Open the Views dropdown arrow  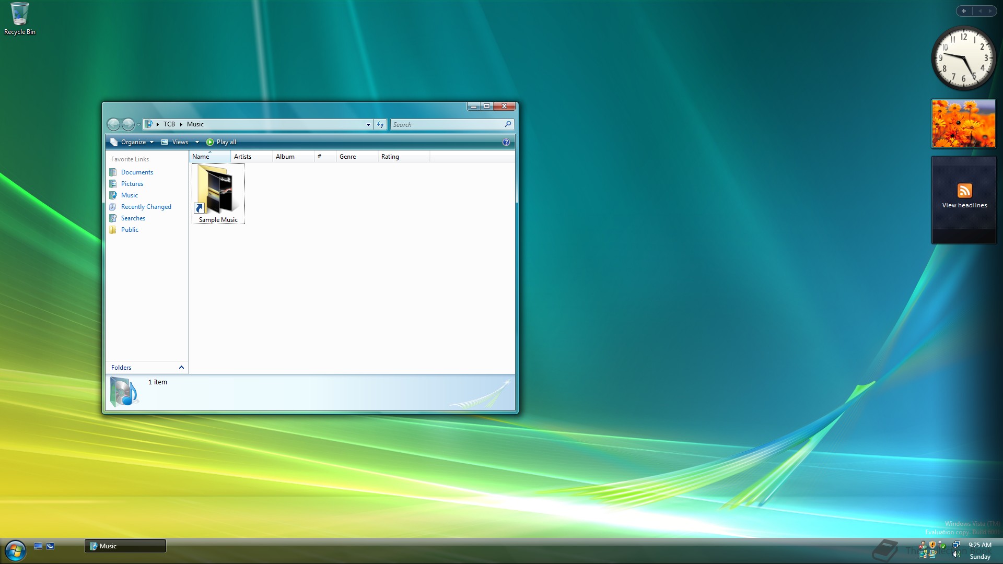(197, 142)
